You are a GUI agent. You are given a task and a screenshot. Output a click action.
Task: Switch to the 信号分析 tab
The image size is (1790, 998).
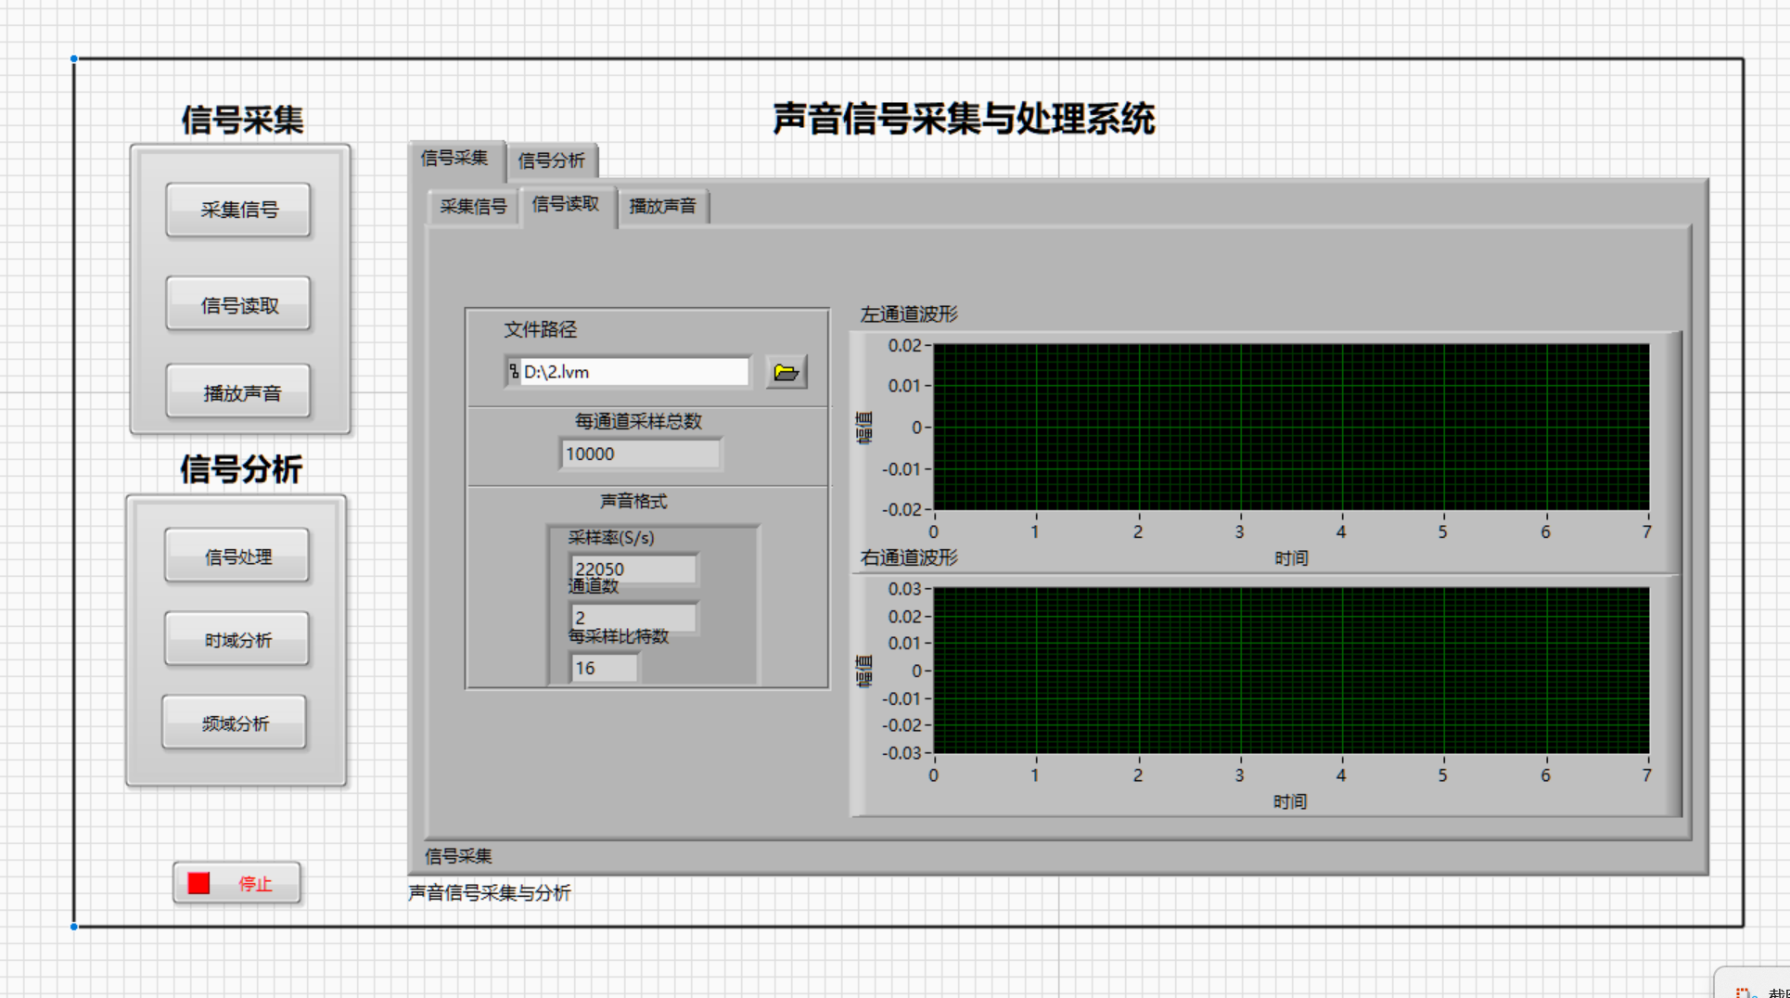coord(552,160)
